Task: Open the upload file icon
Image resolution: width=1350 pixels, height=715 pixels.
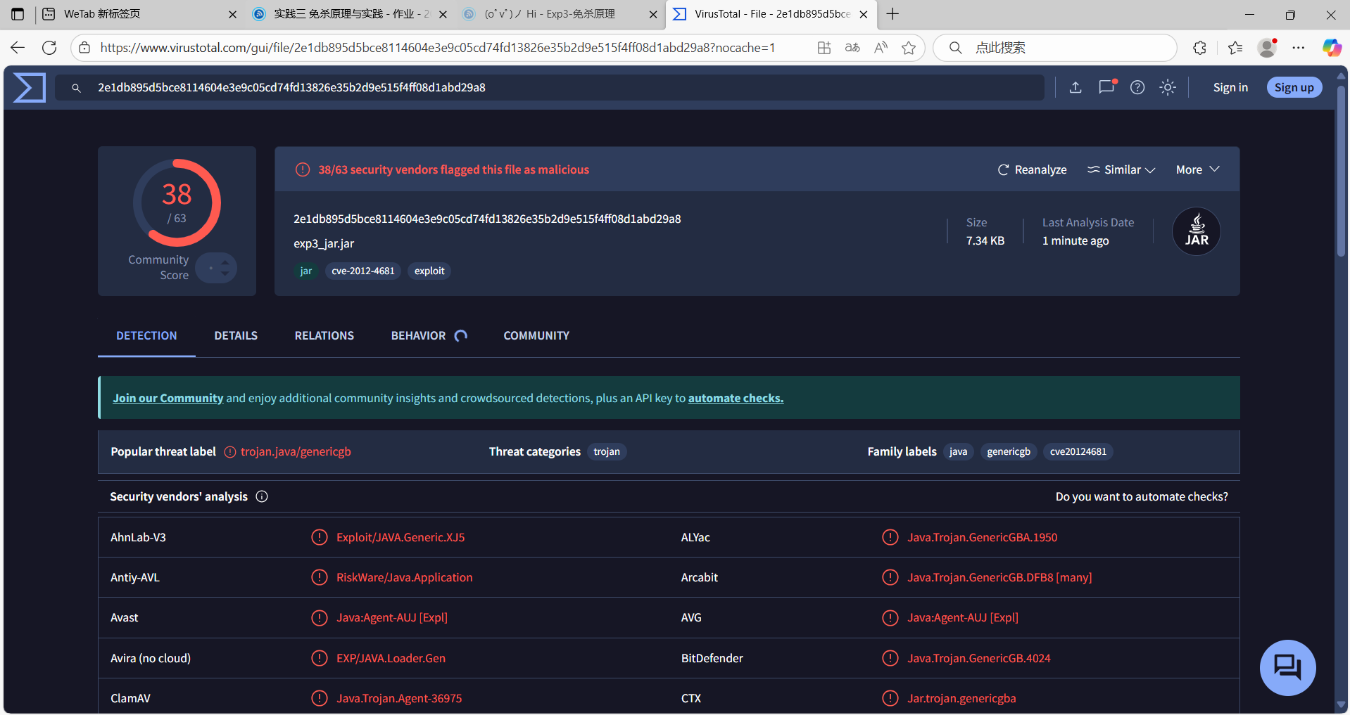Action: 1075,87
